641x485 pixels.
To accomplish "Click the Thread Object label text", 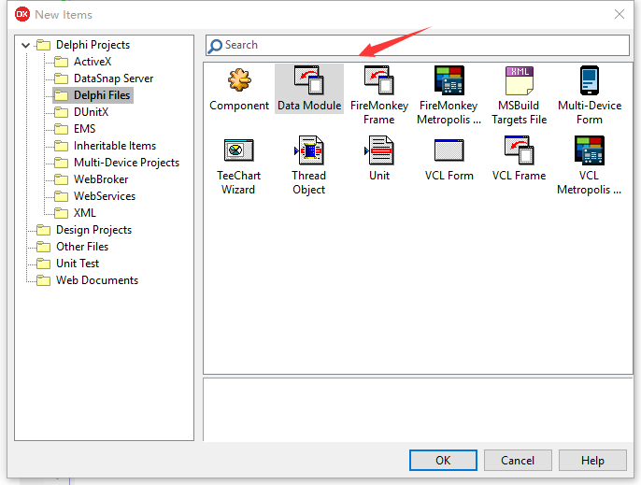I will (309, 182).
